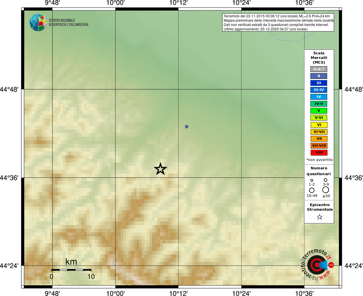The image size is (363, 296).
Task: Click the left 44°36' latitude label
Action: 9,177
